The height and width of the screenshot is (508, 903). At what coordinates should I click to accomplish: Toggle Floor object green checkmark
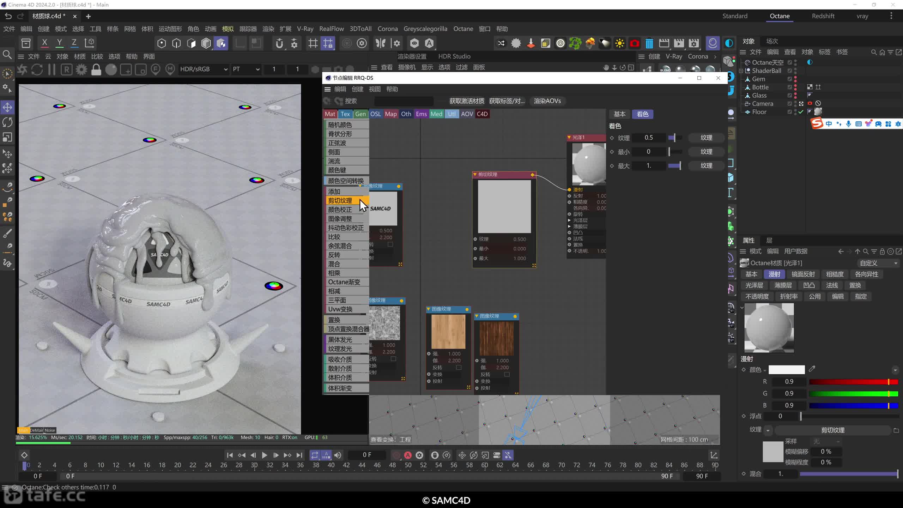pyautogui.click(x=801, y=112)
